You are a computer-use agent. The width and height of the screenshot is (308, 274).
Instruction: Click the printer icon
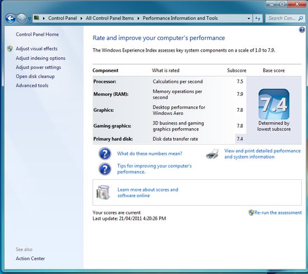point(212,154)
